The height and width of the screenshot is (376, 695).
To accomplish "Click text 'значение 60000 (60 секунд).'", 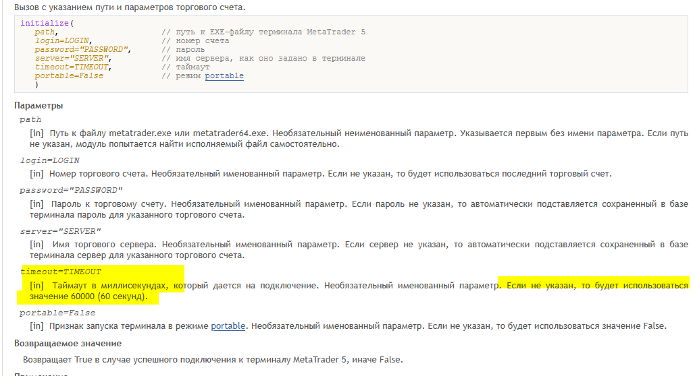I will 88,296.
